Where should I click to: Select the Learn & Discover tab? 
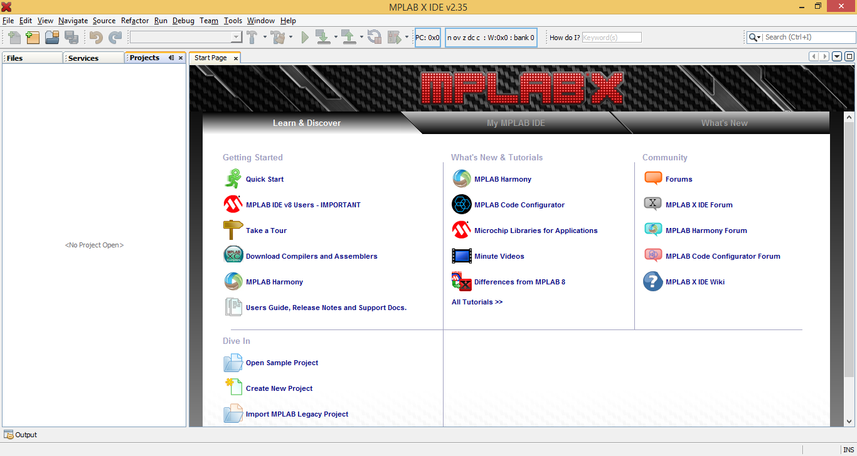click(x=306, y=123)
